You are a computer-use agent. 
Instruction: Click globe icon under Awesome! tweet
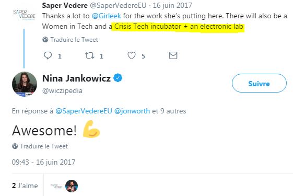click(x=15, y=146)
